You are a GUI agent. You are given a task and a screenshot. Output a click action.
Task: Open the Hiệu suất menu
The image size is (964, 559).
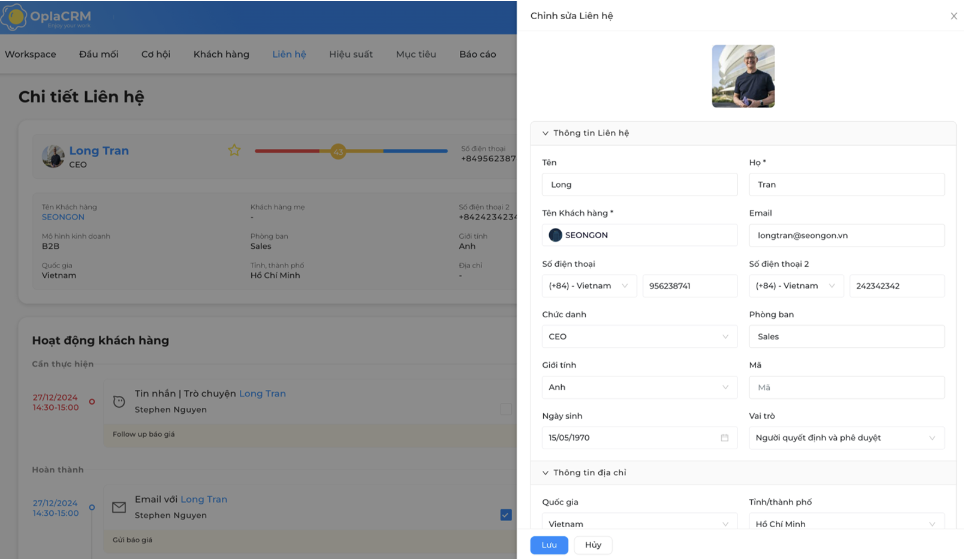click(x=351, y=54)
